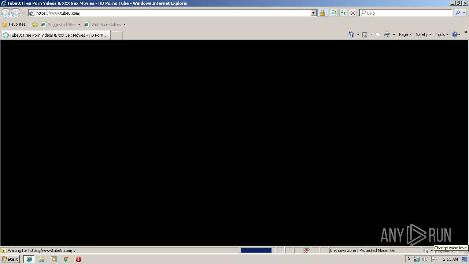469x264 pixels.
Task: Open the Favorites center
Action: (14, 25)
